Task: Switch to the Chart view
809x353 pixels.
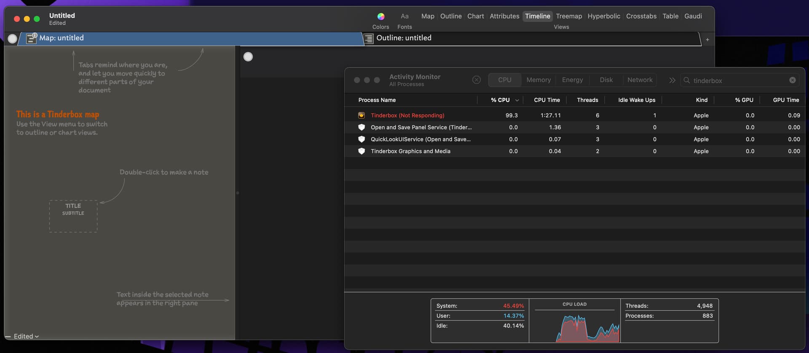Action: coord(475,16)
